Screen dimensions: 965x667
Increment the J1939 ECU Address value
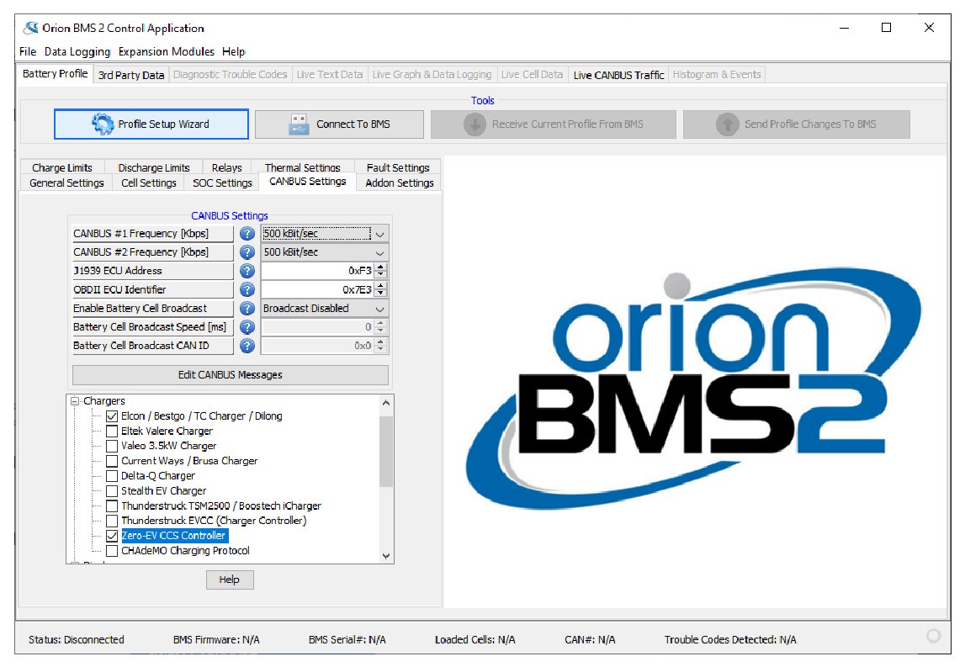[x=381, y=267]
